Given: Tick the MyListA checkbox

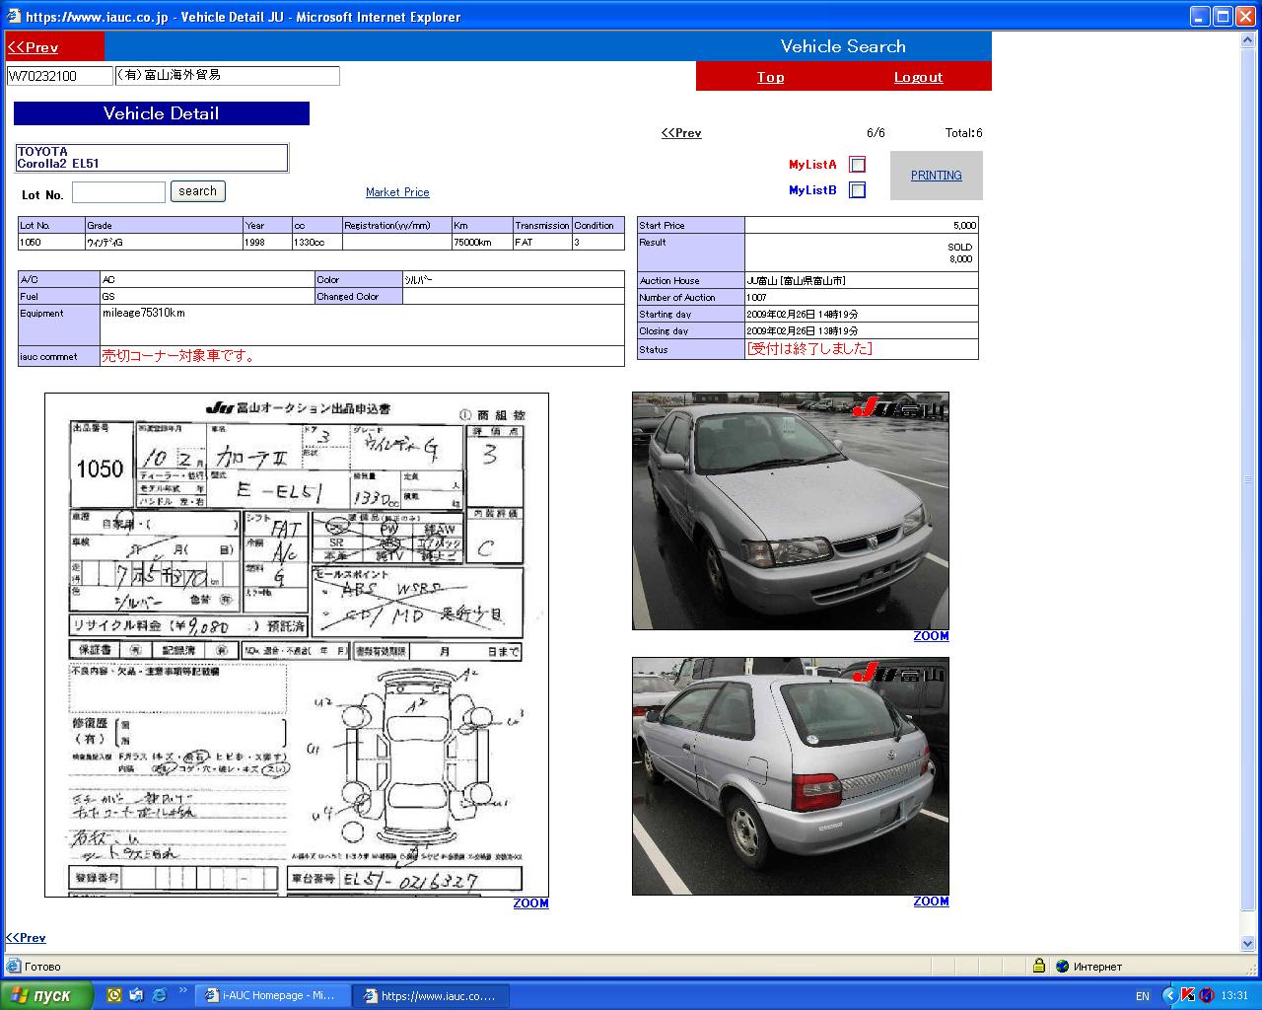Looking at the screenshot, I should coord(858,165).
